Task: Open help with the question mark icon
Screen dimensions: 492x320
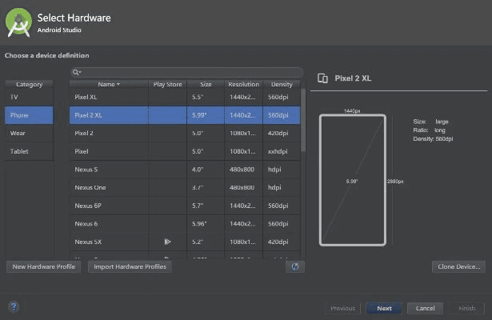Action: pyautogui.click(x=14, y=306)
